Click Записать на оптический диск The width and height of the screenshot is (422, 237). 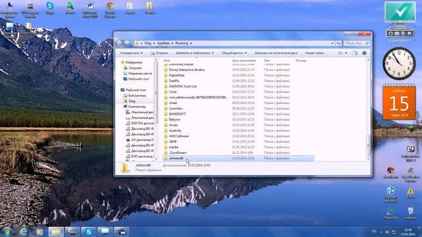(276, 53)
